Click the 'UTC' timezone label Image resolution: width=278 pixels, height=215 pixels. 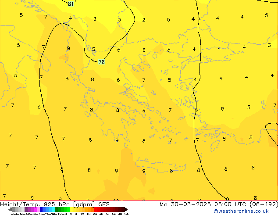[240, 204]
